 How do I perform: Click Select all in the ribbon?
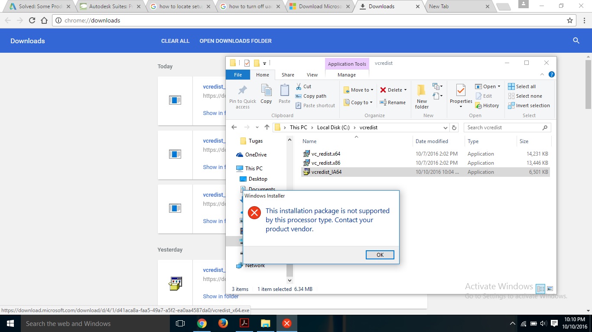coord(522,86)
